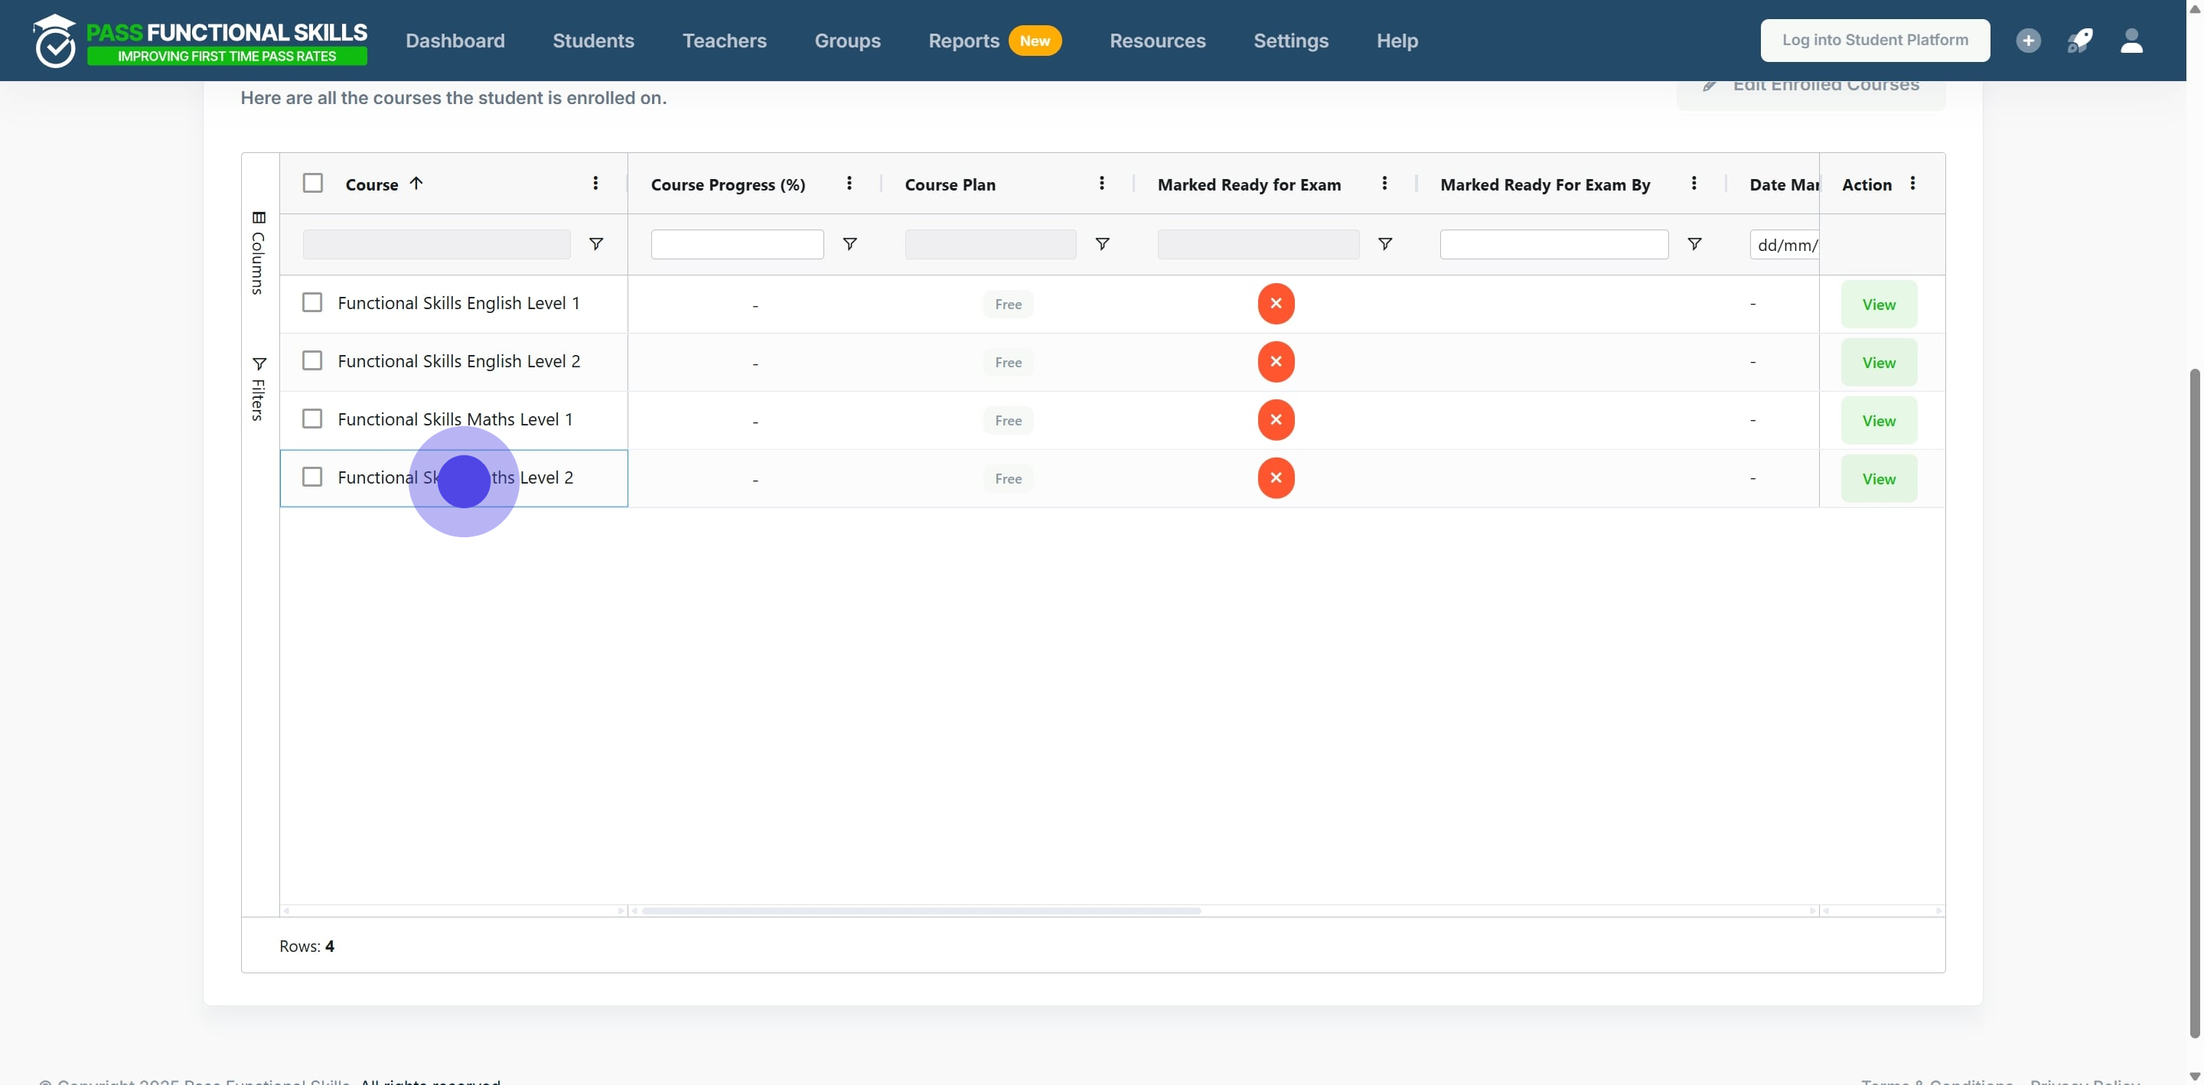Select Functional Skills Maths Level 1 checkbox
2204x1085 pixels.
(x=312, y=419)
